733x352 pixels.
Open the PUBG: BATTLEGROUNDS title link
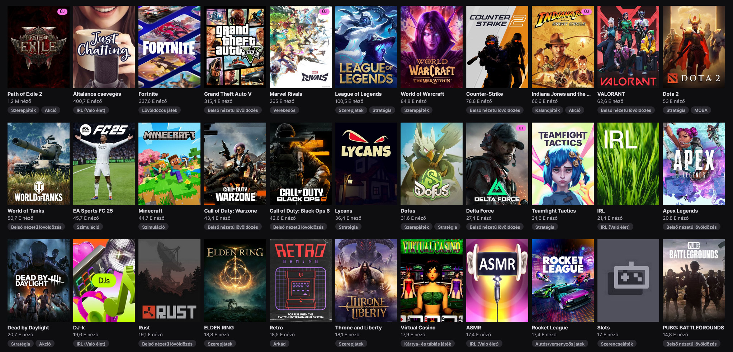click(x=693, y=328)
